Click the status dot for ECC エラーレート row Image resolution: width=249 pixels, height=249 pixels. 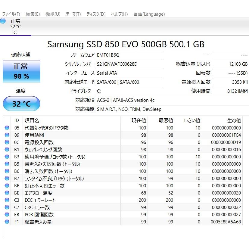[7, 200]
